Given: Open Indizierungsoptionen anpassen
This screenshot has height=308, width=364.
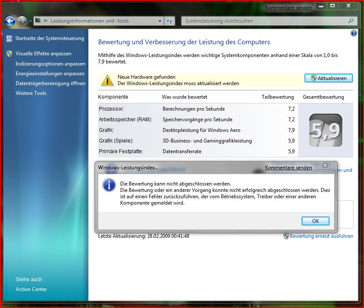Looking at the screenshot, I should click(x=51, y=64).
